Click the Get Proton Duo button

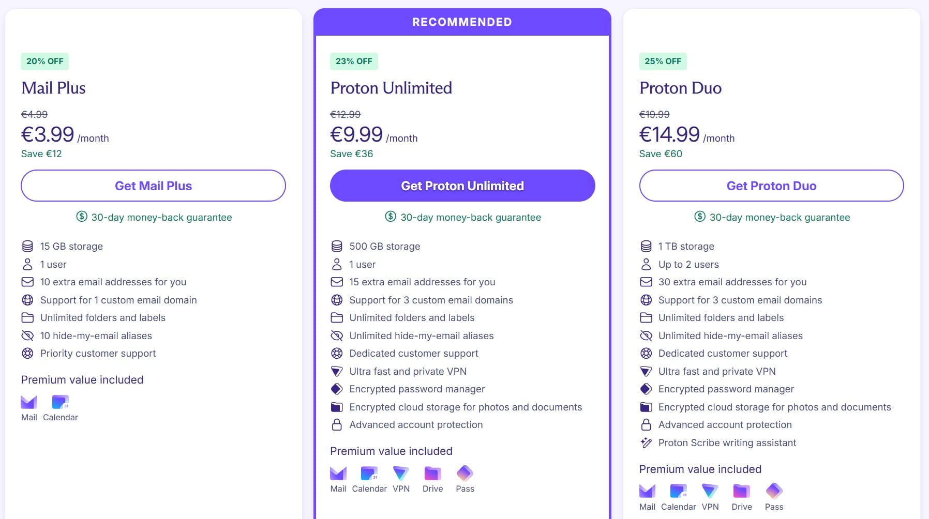[x=771, y=186]
